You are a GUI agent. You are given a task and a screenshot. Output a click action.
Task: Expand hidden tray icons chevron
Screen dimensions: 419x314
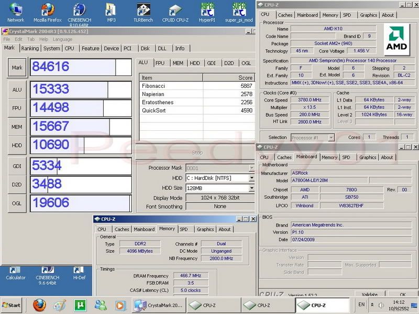tap(372, 305)
